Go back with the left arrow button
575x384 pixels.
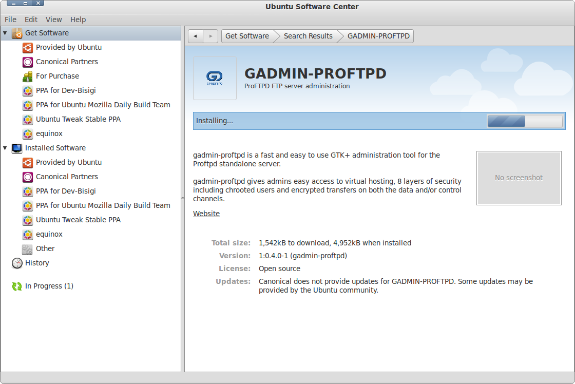click(x=196, y=36)
